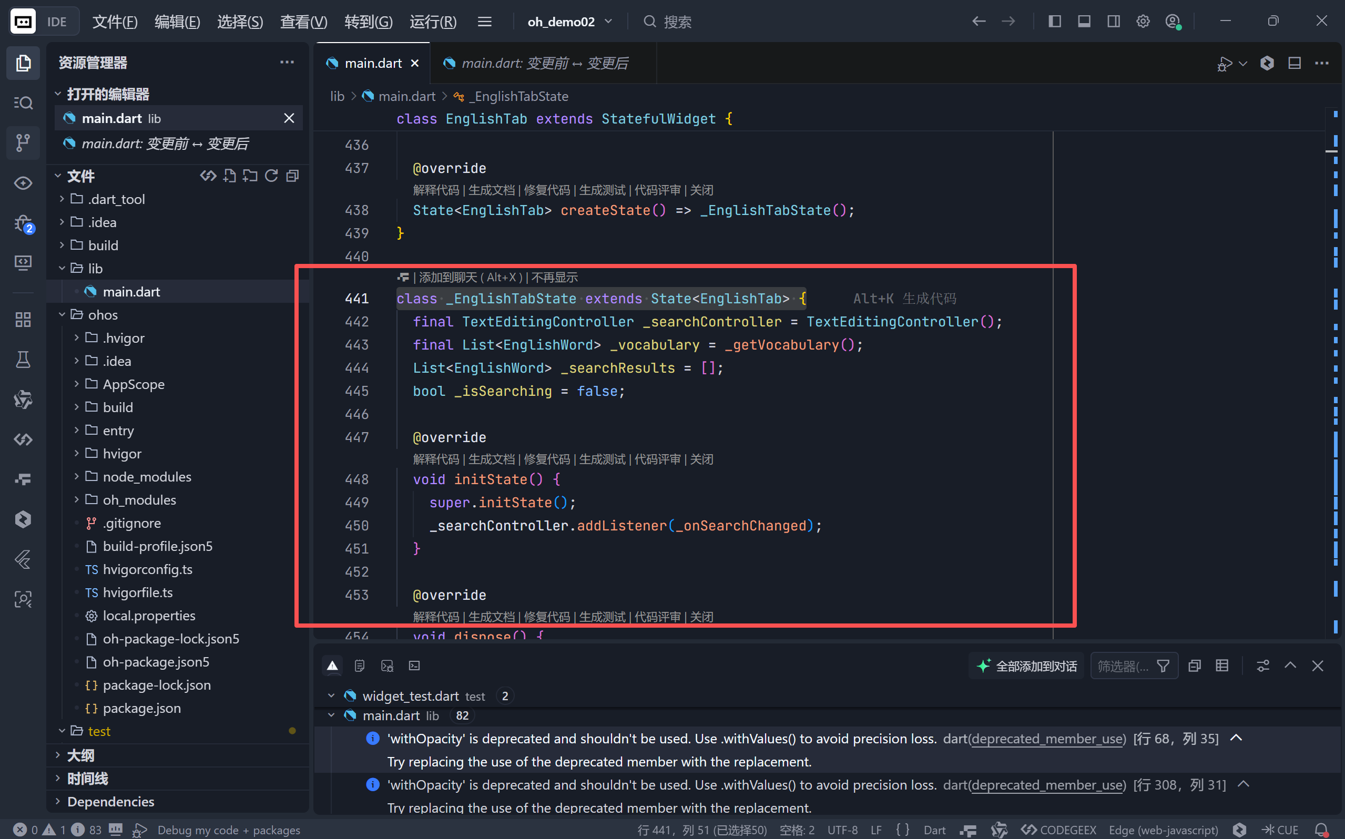Open the Search activity bar icon
The width and height of the screenshot is (1345, 839).
tap(23, 103)
